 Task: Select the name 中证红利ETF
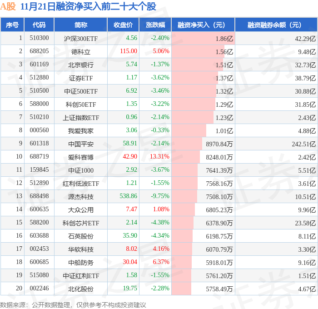(x=81, y=276)
